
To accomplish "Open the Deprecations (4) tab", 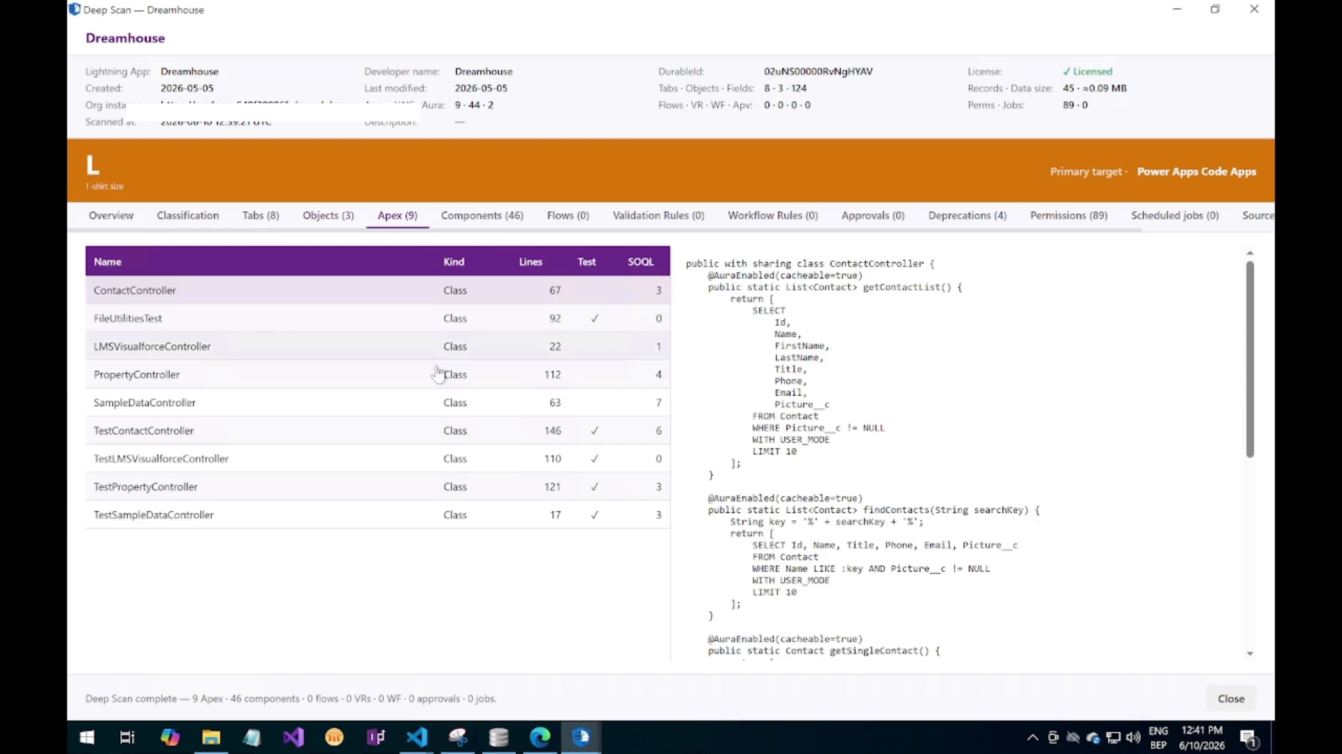I will [x=967, y=215].
